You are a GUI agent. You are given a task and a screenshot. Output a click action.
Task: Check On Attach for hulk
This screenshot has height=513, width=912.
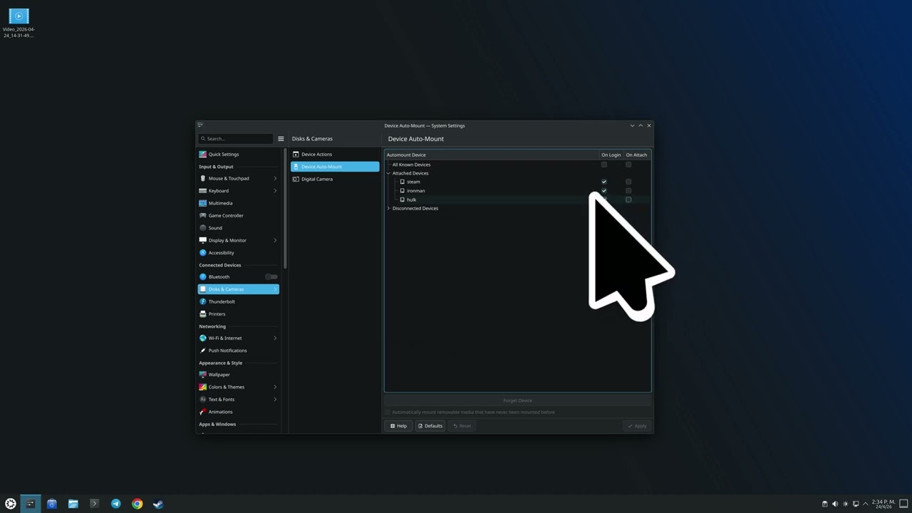point(628,199)
